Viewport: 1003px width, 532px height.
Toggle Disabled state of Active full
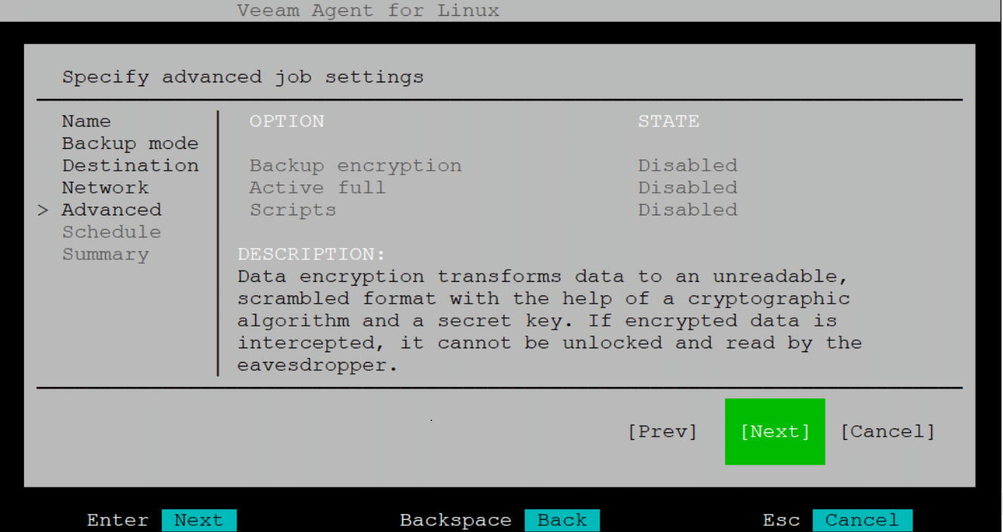(687, 187)
